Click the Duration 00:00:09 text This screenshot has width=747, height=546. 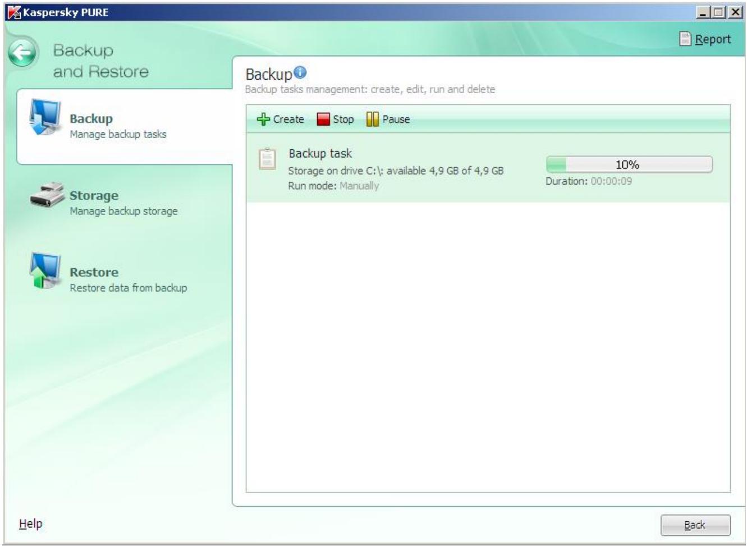coord(589,181)
